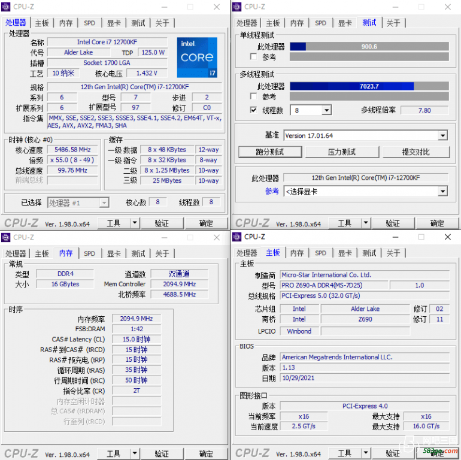Open the 参考 <选择显卡 reference dropdown

(x=365, y=192)
